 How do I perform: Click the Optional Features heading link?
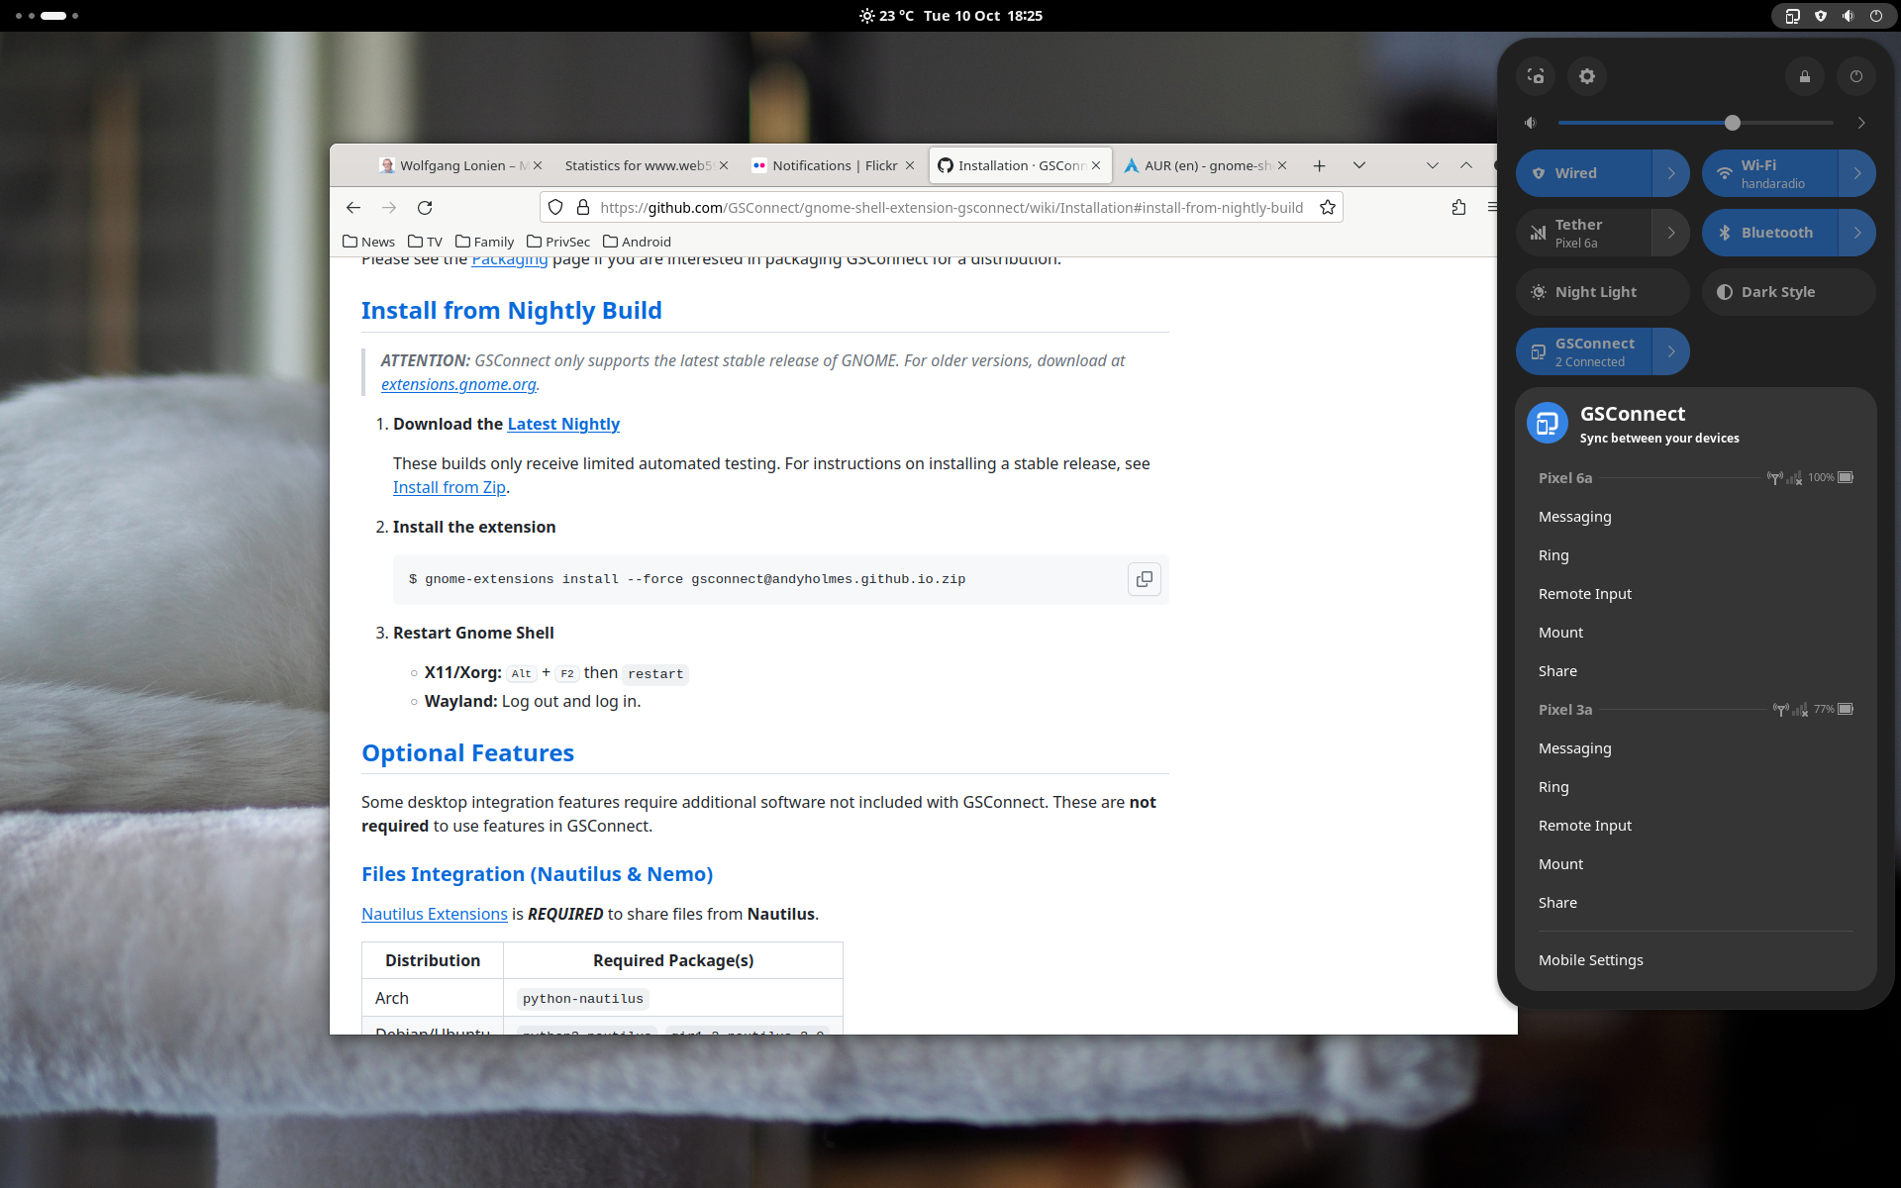(x=467, y=753)
